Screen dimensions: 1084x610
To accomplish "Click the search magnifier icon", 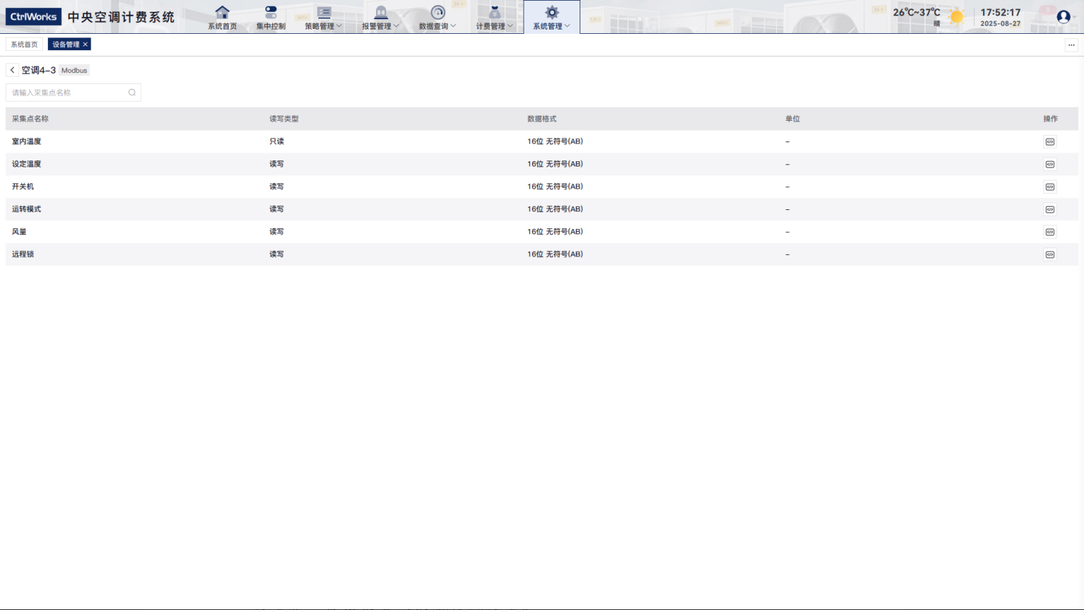I will tap(132, 93).
